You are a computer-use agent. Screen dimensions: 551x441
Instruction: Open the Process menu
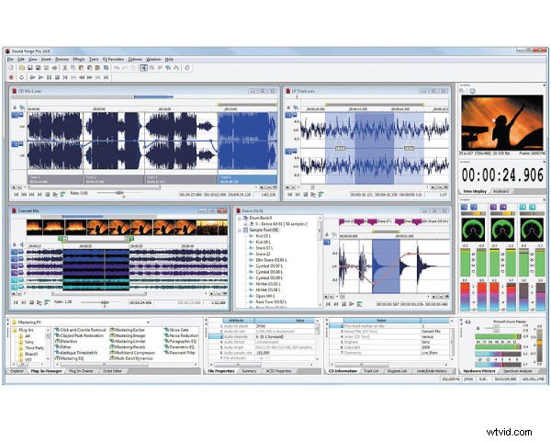coord(62,60)
